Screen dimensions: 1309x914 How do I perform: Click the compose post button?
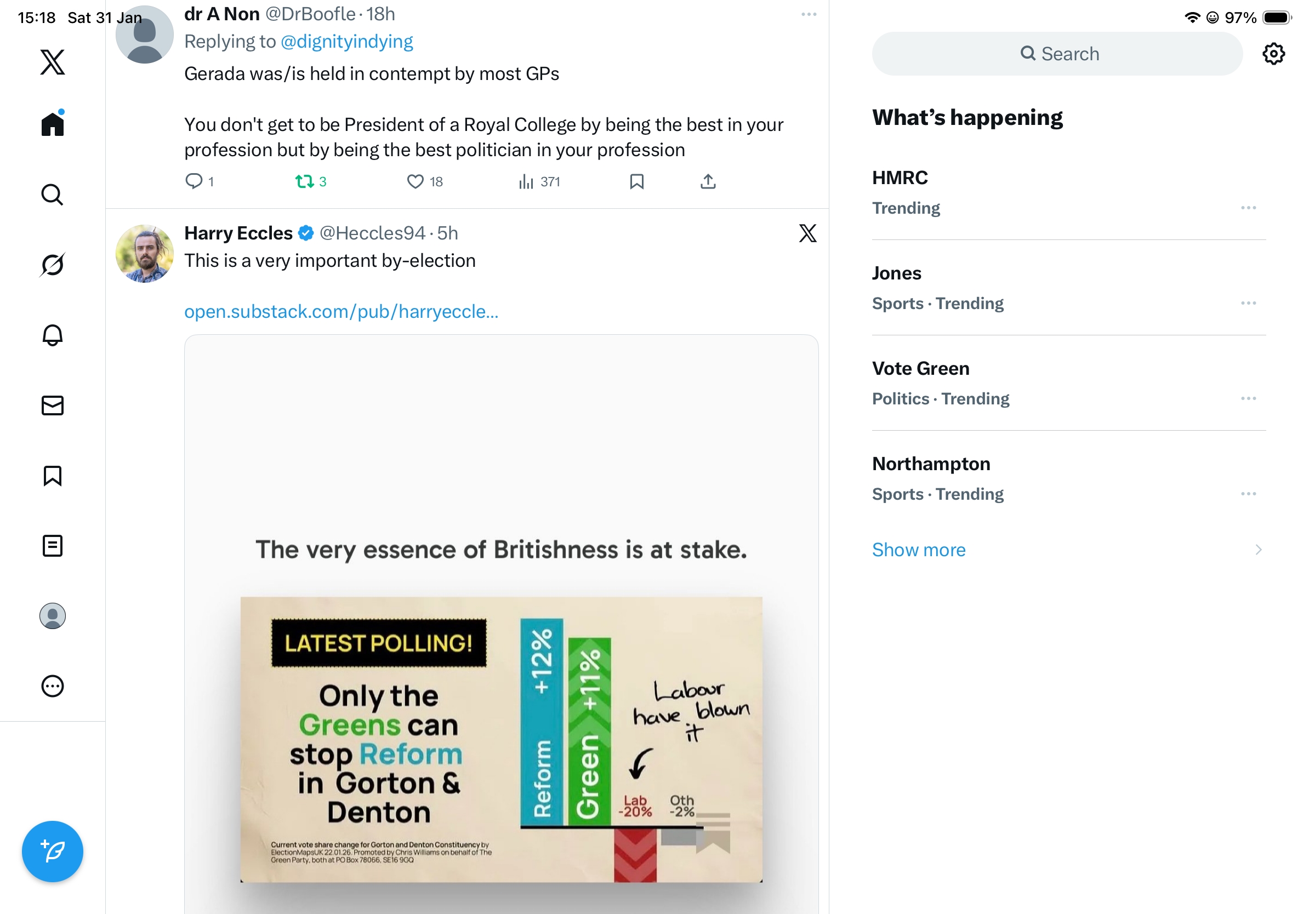pos(53,852)
